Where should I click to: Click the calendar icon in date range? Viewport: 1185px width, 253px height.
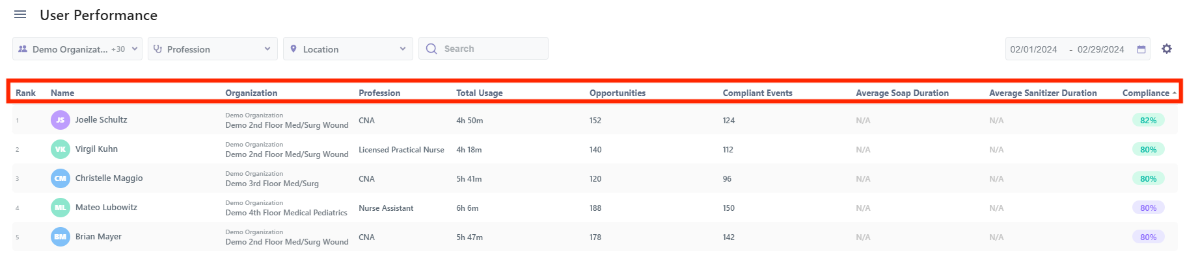point(1141,49)
